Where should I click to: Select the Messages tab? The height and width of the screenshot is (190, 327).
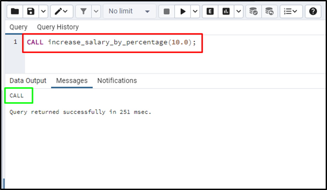point(72,81)
